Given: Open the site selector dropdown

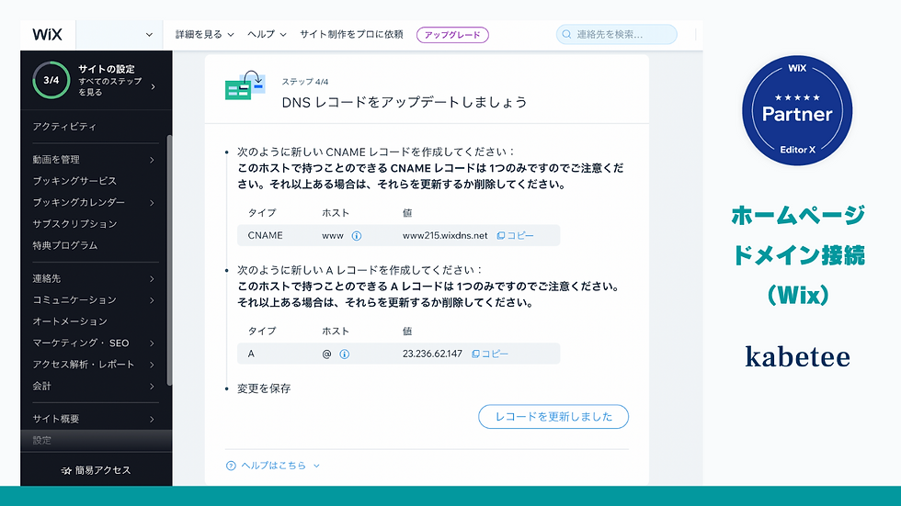Looking at the screenshot, I should pyautogui.click(x=119, y=34).
